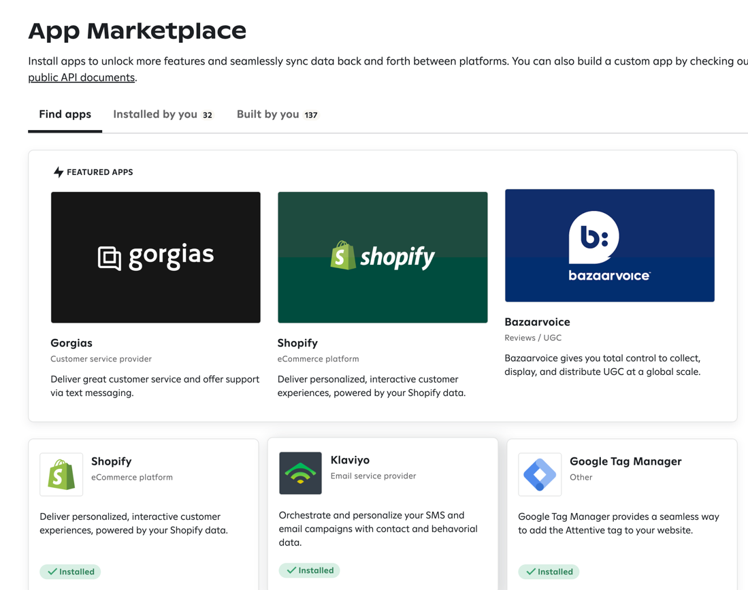Click the 137 count badge on Built tab
Viewport: 748px width, 590px height.
tap(311, 115)
